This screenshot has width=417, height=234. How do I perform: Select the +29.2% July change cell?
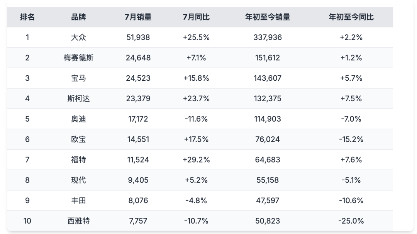196,159
